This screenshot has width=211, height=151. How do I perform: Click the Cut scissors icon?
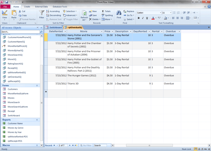[20, 11]
